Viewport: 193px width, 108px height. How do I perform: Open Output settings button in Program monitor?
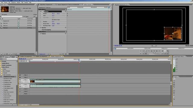[x=168, y=51]
